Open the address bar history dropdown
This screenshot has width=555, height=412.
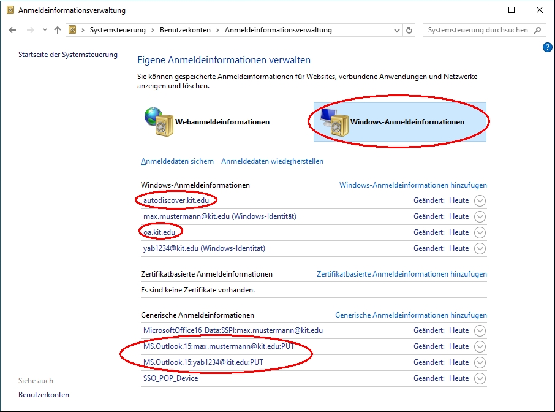pyautogui.click(x=396, y=30)
